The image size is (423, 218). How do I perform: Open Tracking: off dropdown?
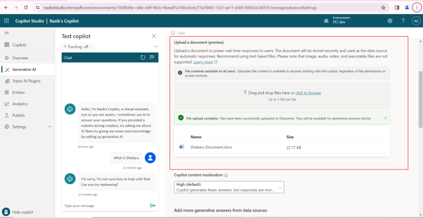click(78, 47)
